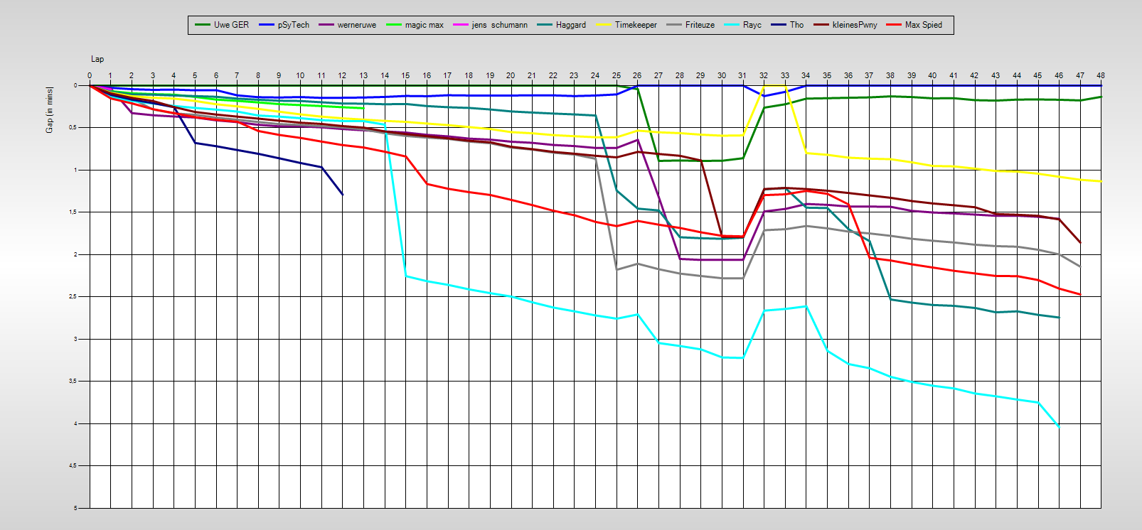This screenshot has width=1142, height=530.
Task: Click lap number 25 label
Action: coord(617,75)
